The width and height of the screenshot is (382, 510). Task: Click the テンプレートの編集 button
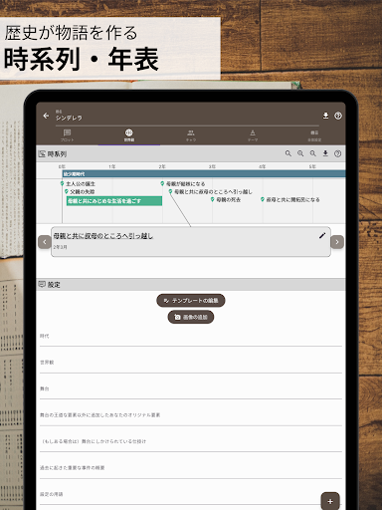(191, 301)
